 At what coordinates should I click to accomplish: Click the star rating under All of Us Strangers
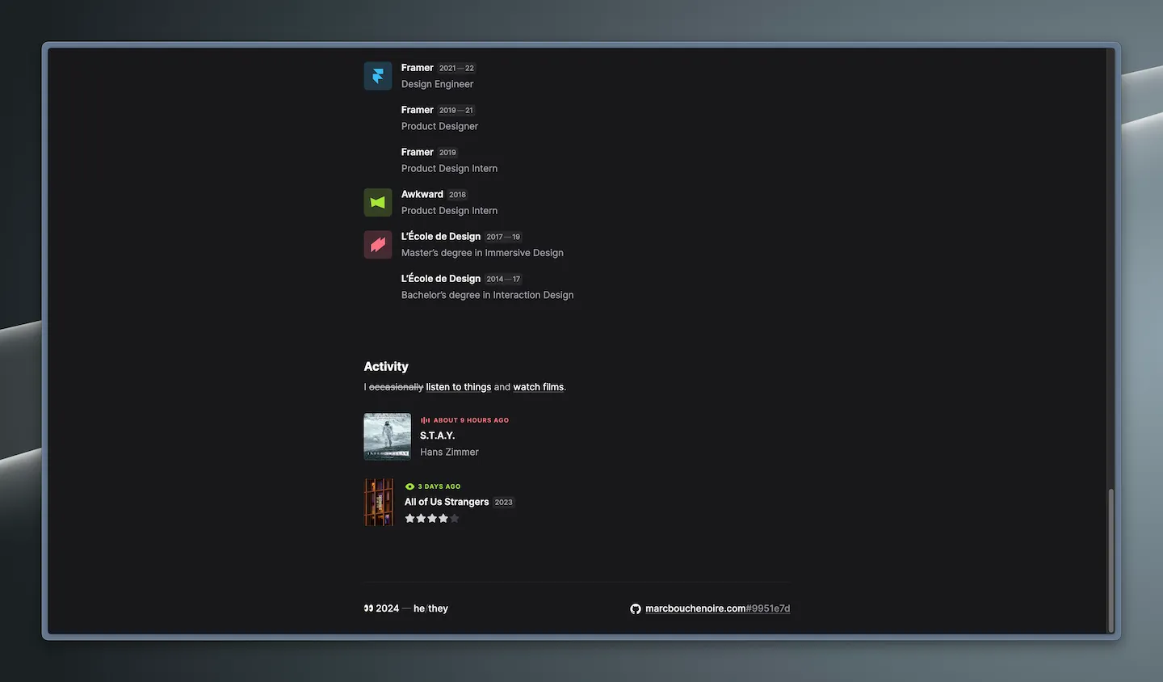(x=431, y=519)
